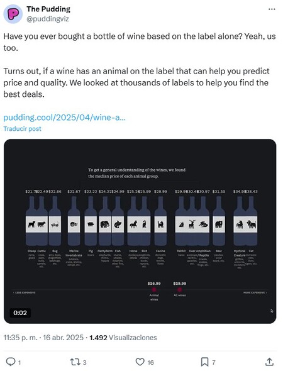Screen dimensions: 283x371
Task: Open the pudding.cool wine article link
Action: point(64,118)
